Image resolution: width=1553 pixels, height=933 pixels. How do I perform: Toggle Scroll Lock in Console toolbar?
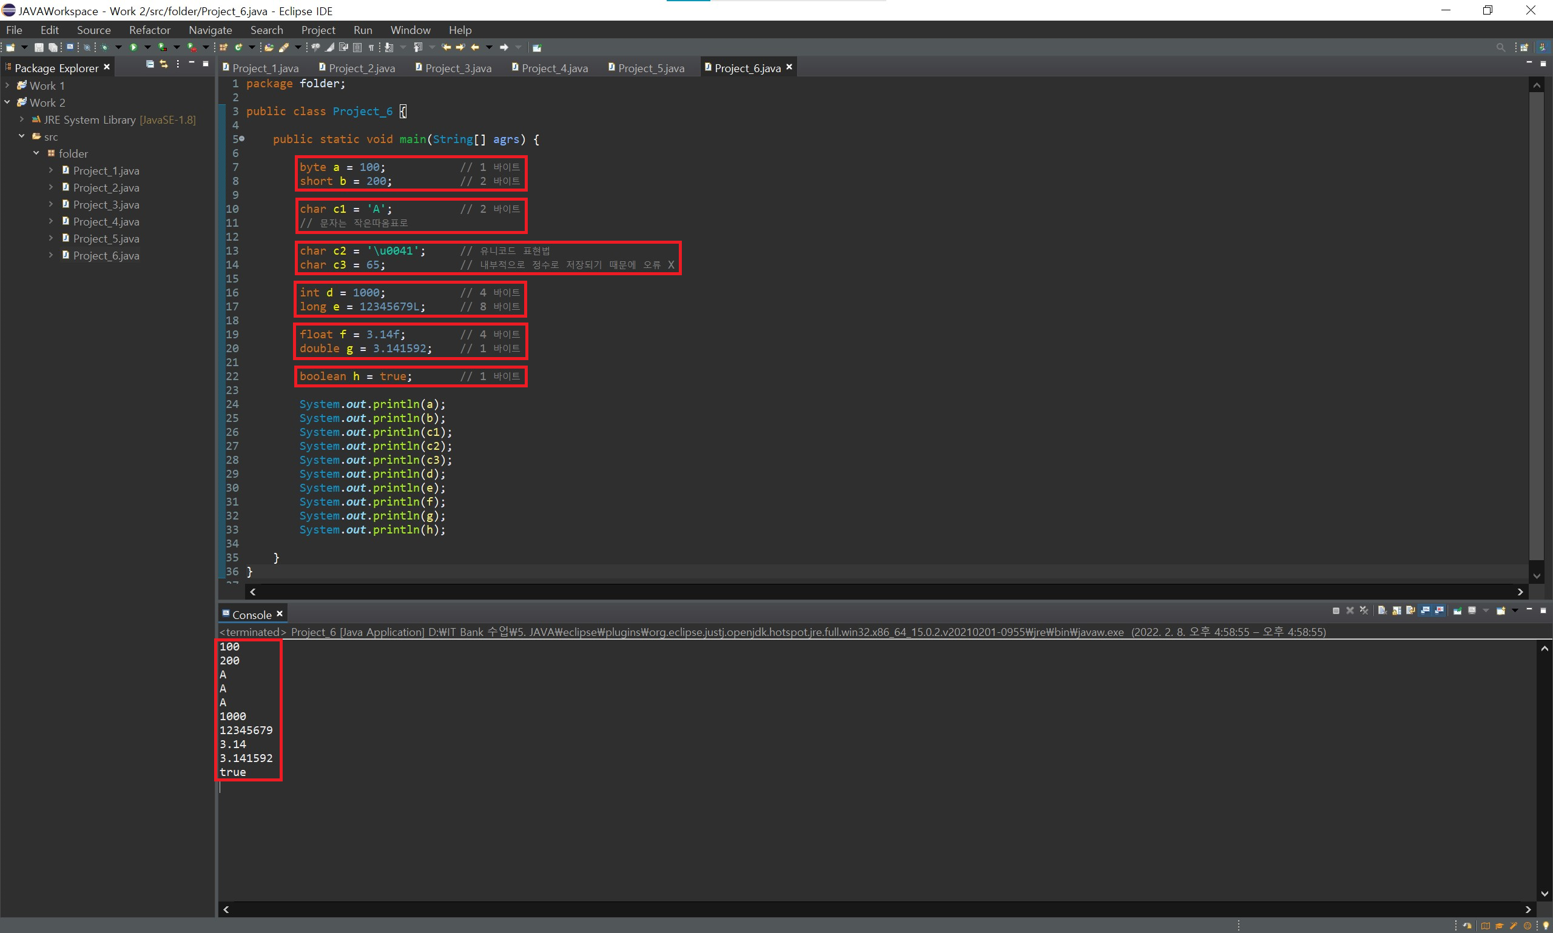[1396, 610]
